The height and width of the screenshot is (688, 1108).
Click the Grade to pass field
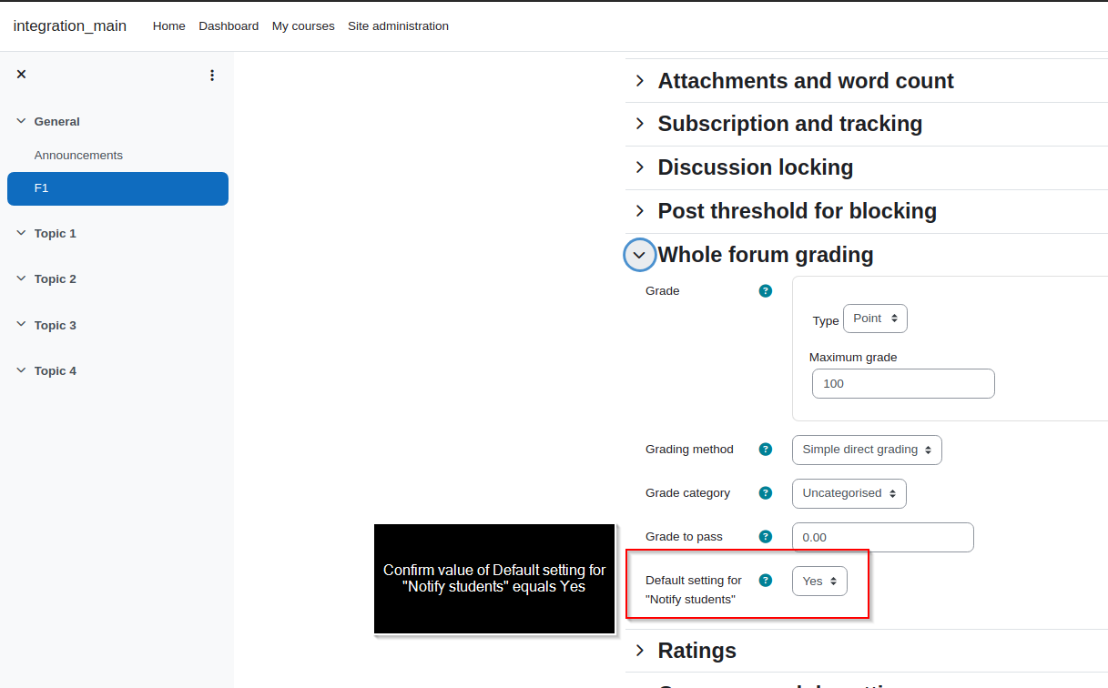point(883,537)
